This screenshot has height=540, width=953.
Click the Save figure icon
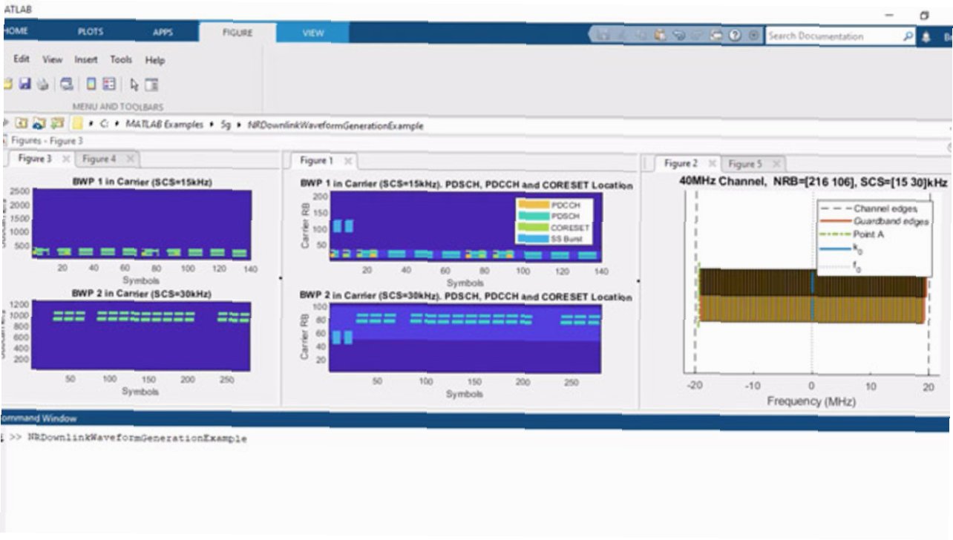[25, 84]
